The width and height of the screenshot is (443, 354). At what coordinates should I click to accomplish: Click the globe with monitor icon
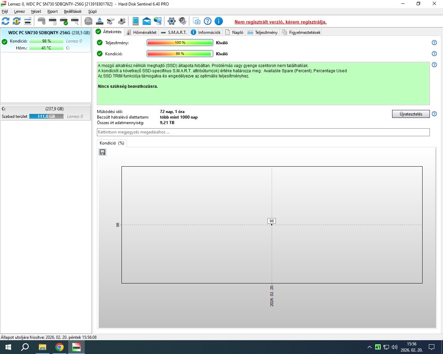[x=158, y=21]
